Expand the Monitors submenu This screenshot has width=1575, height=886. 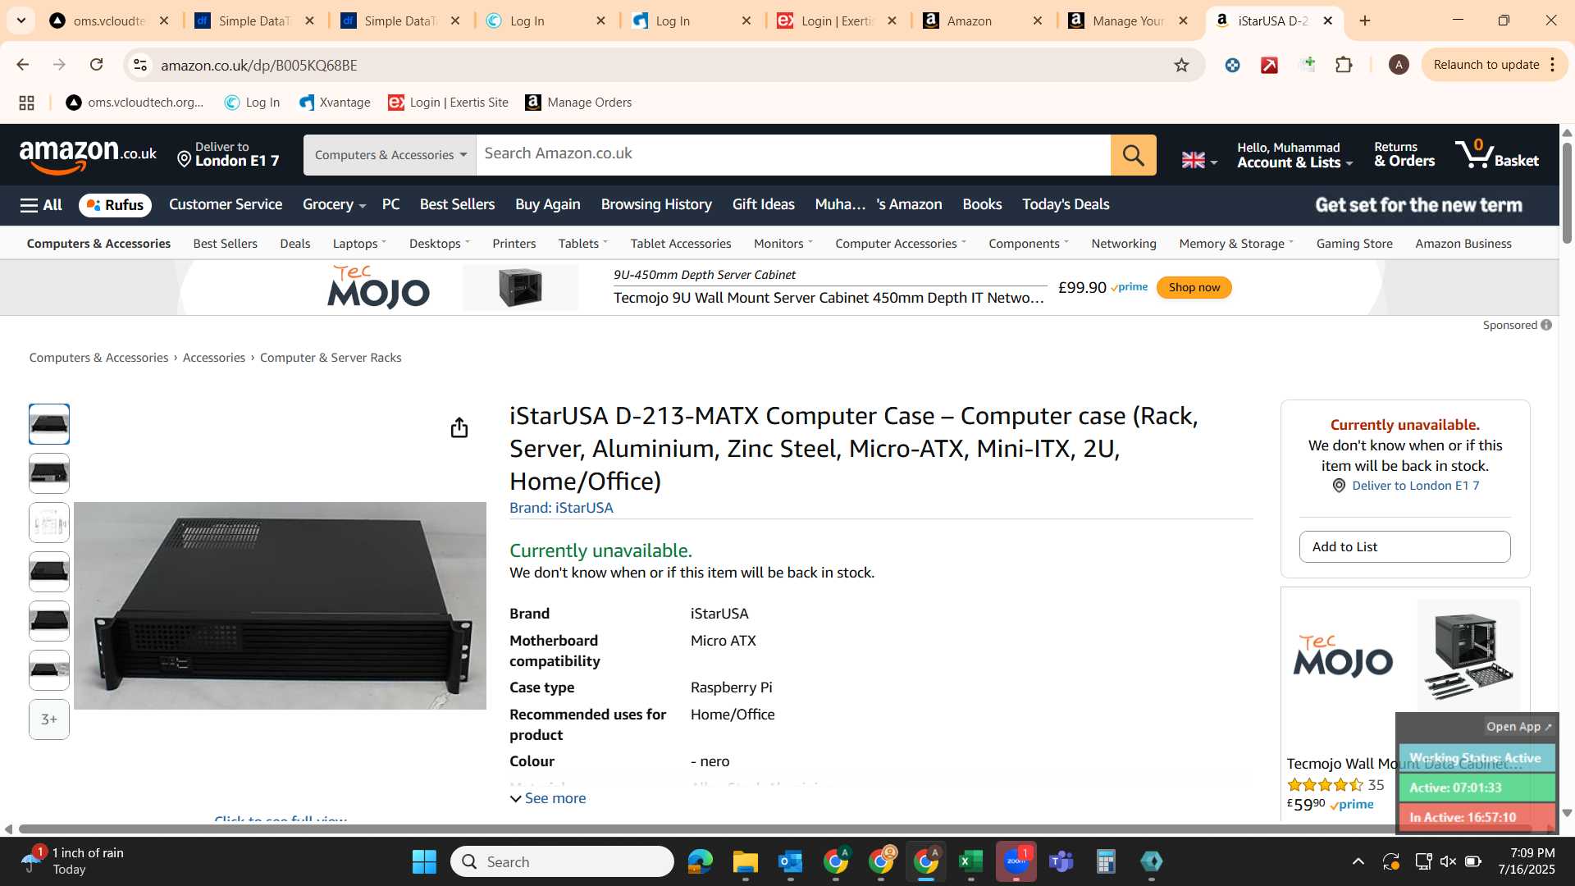pyautogui.click(x=783, y=244)
